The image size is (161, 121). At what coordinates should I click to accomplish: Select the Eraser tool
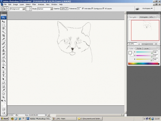point(3,57)
